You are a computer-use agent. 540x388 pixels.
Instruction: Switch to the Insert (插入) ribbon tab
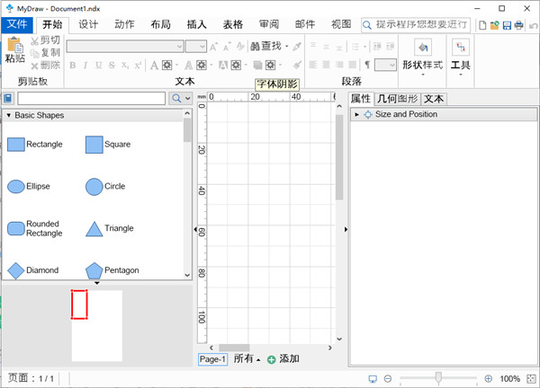(x=196, y=24)
